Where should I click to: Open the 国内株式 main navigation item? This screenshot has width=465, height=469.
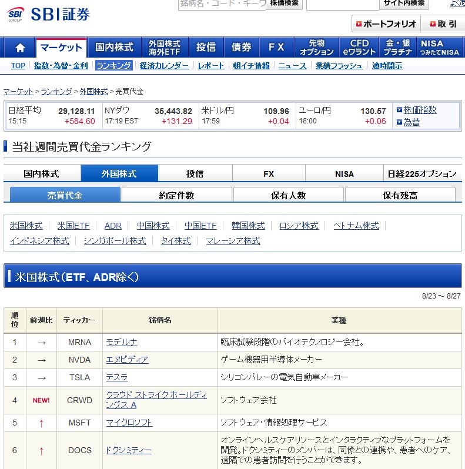point(114,47)
